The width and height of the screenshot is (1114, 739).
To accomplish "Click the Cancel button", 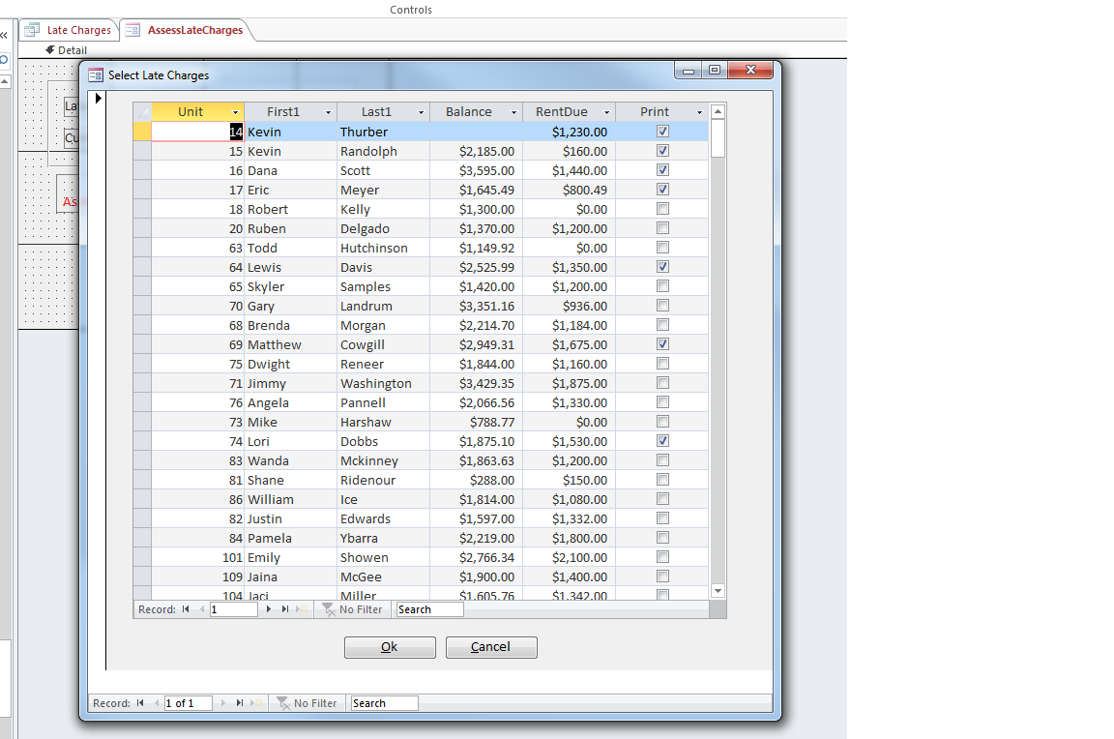I will (x=491, y=646).
